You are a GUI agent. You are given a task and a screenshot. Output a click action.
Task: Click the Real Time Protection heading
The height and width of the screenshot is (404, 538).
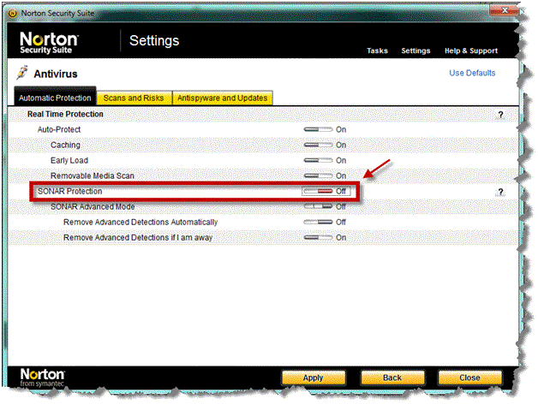(65, 114)
